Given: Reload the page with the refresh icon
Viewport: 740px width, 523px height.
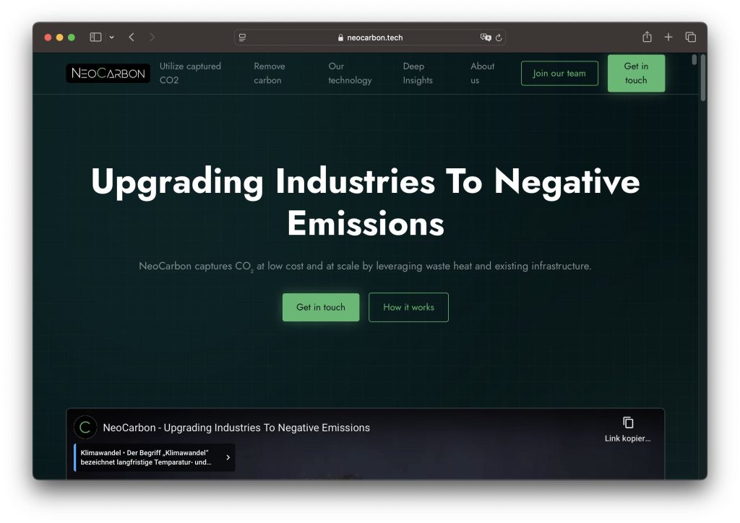Looking at the screenshot, I should [499, 38].
